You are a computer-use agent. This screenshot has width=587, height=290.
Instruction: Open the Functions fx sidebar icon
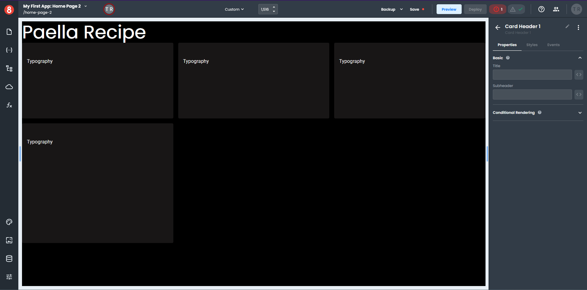(9, 105)
